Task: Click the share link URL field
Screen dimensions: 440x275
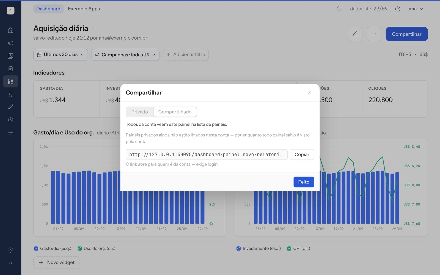Action: click(207, 155)
